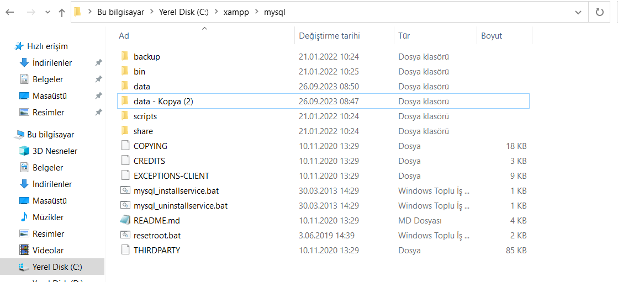Click pin icon next to pinned Resimler
Image resolution: width=618 pixels, height=282 pixels.
(98, 112)
